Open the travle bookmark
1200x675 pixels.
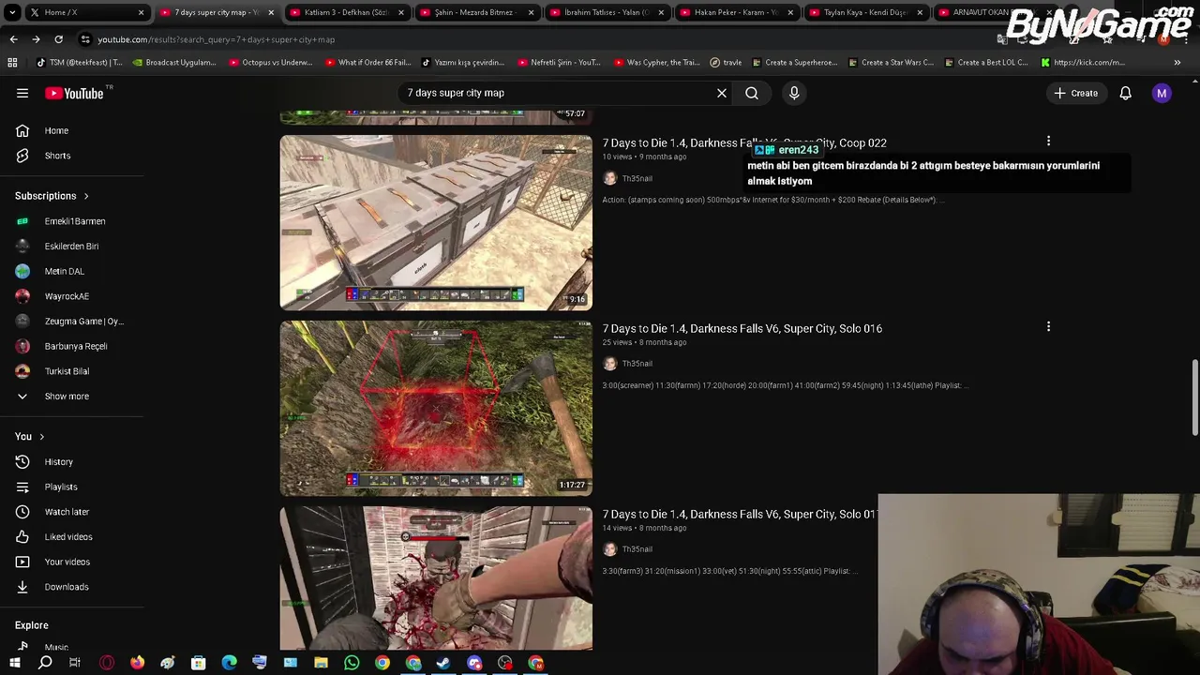(x=726, y=63)
